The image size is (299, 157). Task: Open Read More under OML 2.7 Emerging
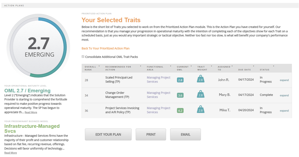point(31,112)
